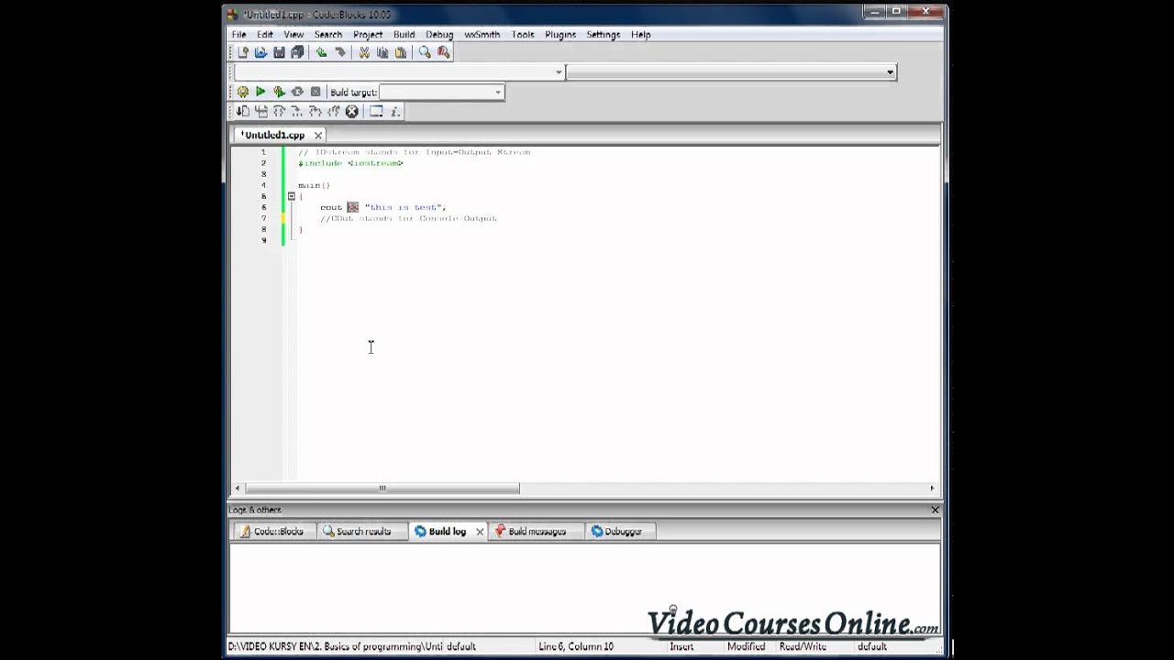This screenshot has height=660, width=1174.
Task: Click the Redo arrow icon
Action: point(339,53)
